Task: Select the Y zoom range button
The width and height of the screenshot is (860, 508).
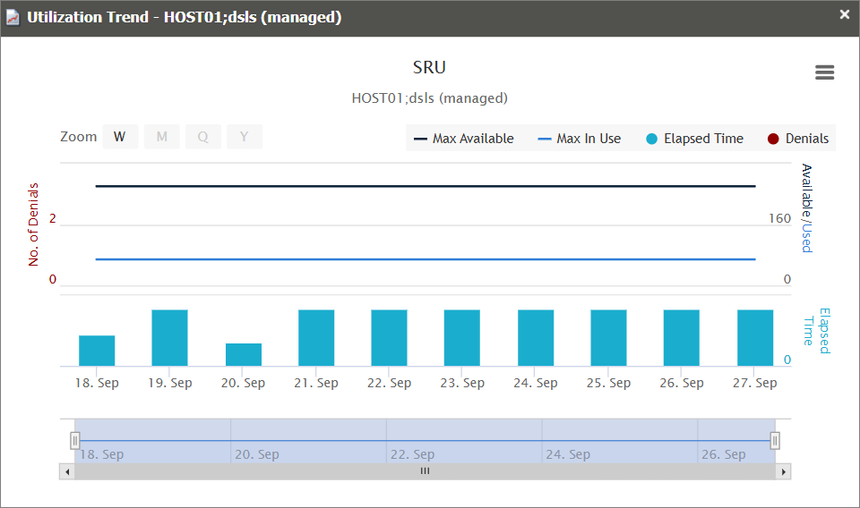Action: (244, 136)
